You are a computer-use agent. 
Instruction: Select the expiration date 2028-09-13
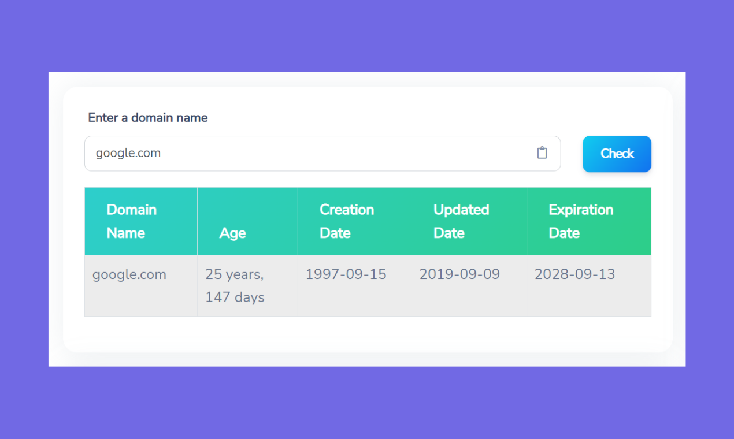(x=574, y=274)
